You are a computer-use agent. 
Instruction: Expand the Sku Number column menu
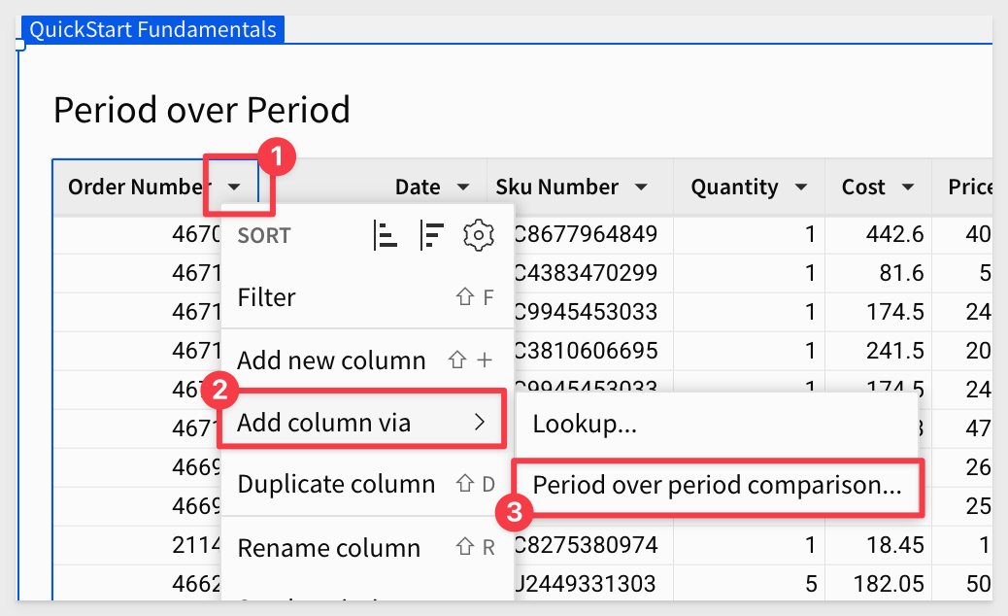641,188
